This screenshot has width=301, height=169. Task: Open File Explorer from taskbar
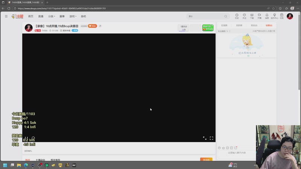point(19,165)
